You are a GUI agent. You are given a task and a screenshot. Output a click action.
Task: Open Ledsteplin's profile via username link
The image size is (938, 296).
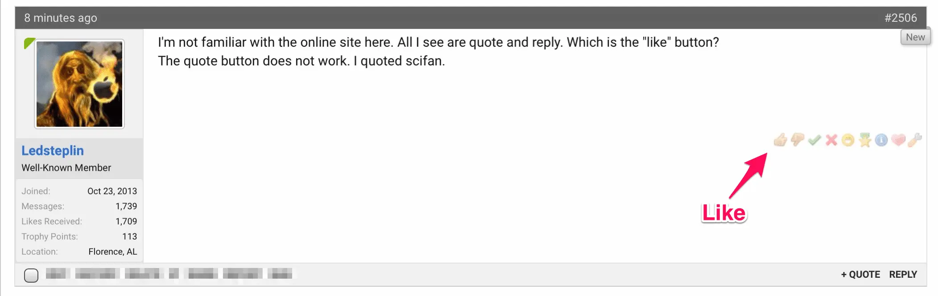pos(53,151)
